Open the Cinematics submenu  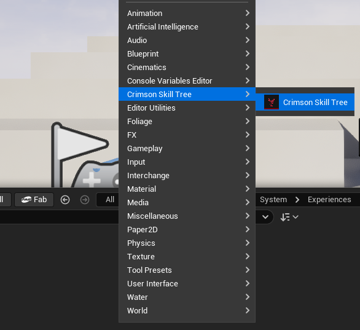point(187,68)
